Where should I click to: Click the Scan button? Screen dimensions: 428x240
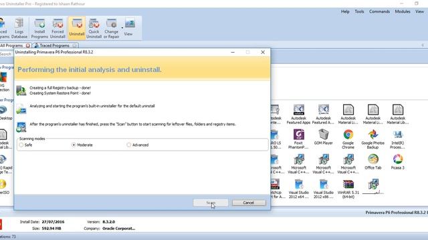(x=211, y=203)
